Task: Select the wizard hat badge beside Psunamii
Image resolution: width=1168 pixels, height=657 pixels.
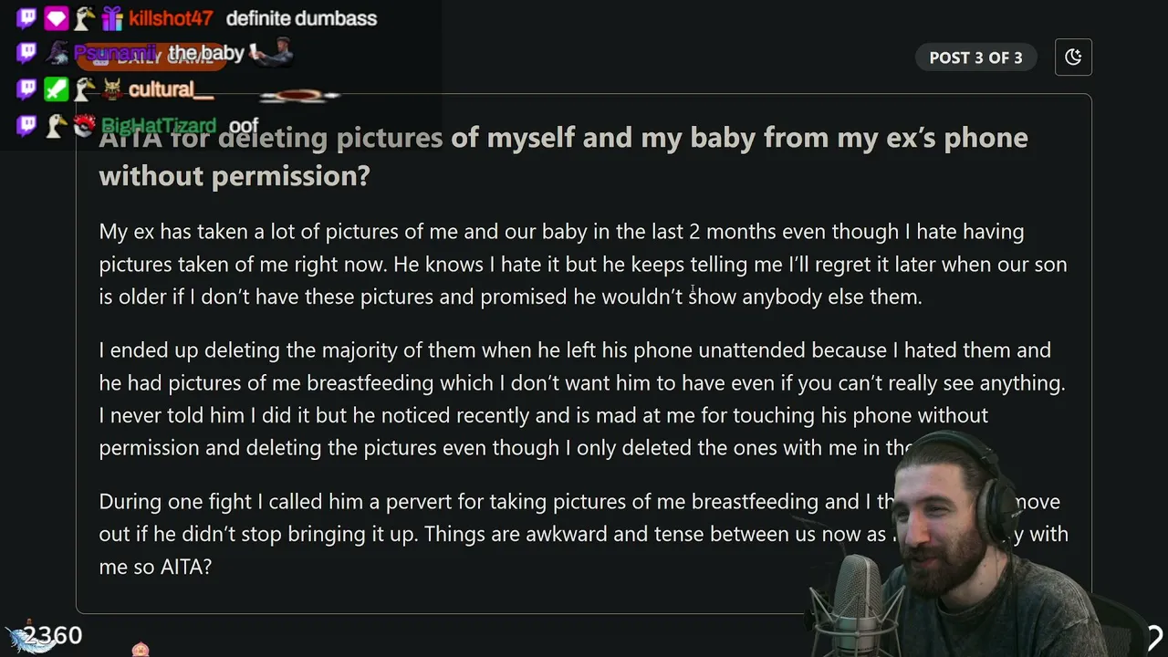Action: tap(57, 54)
